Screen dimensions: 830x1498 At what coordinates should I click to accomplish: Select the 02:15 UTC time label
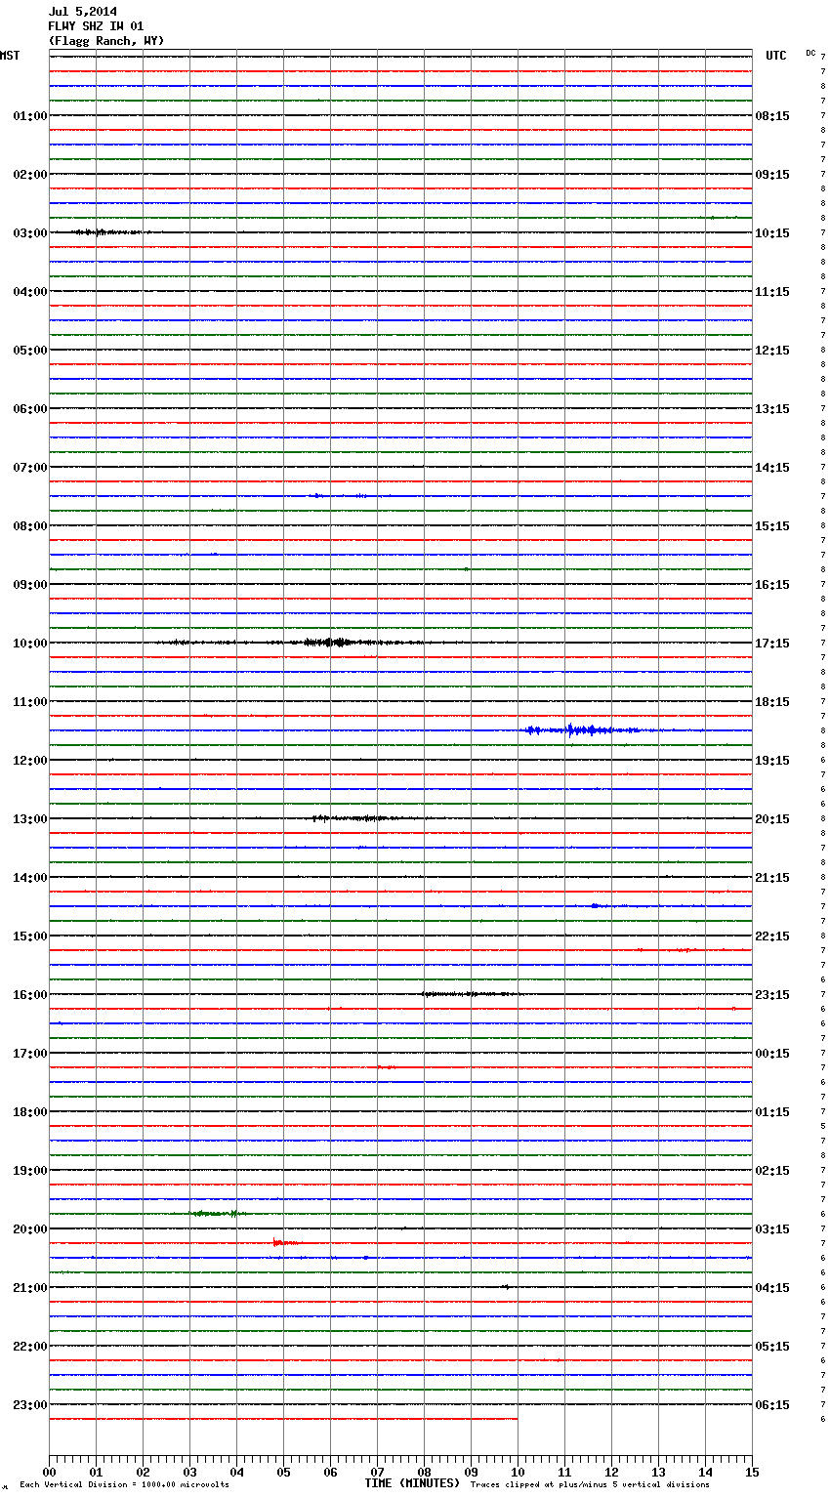click(772, 1171)
